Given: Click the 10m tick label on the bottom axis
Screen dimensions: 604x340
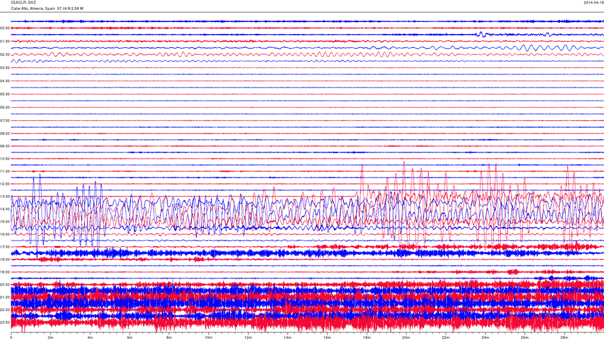Looking at the screenshot, I should click(x=208, y=337).
